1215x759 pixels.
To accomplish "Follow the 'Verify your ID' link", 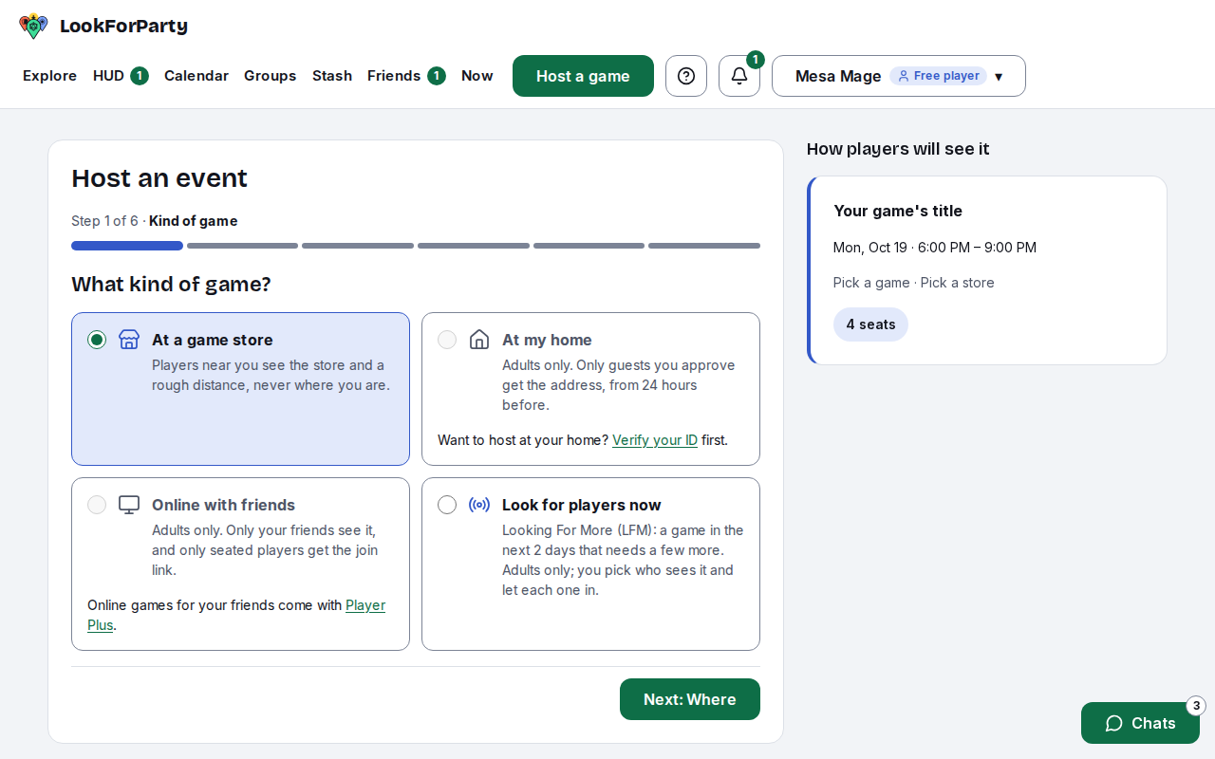I will coord(655,440).
